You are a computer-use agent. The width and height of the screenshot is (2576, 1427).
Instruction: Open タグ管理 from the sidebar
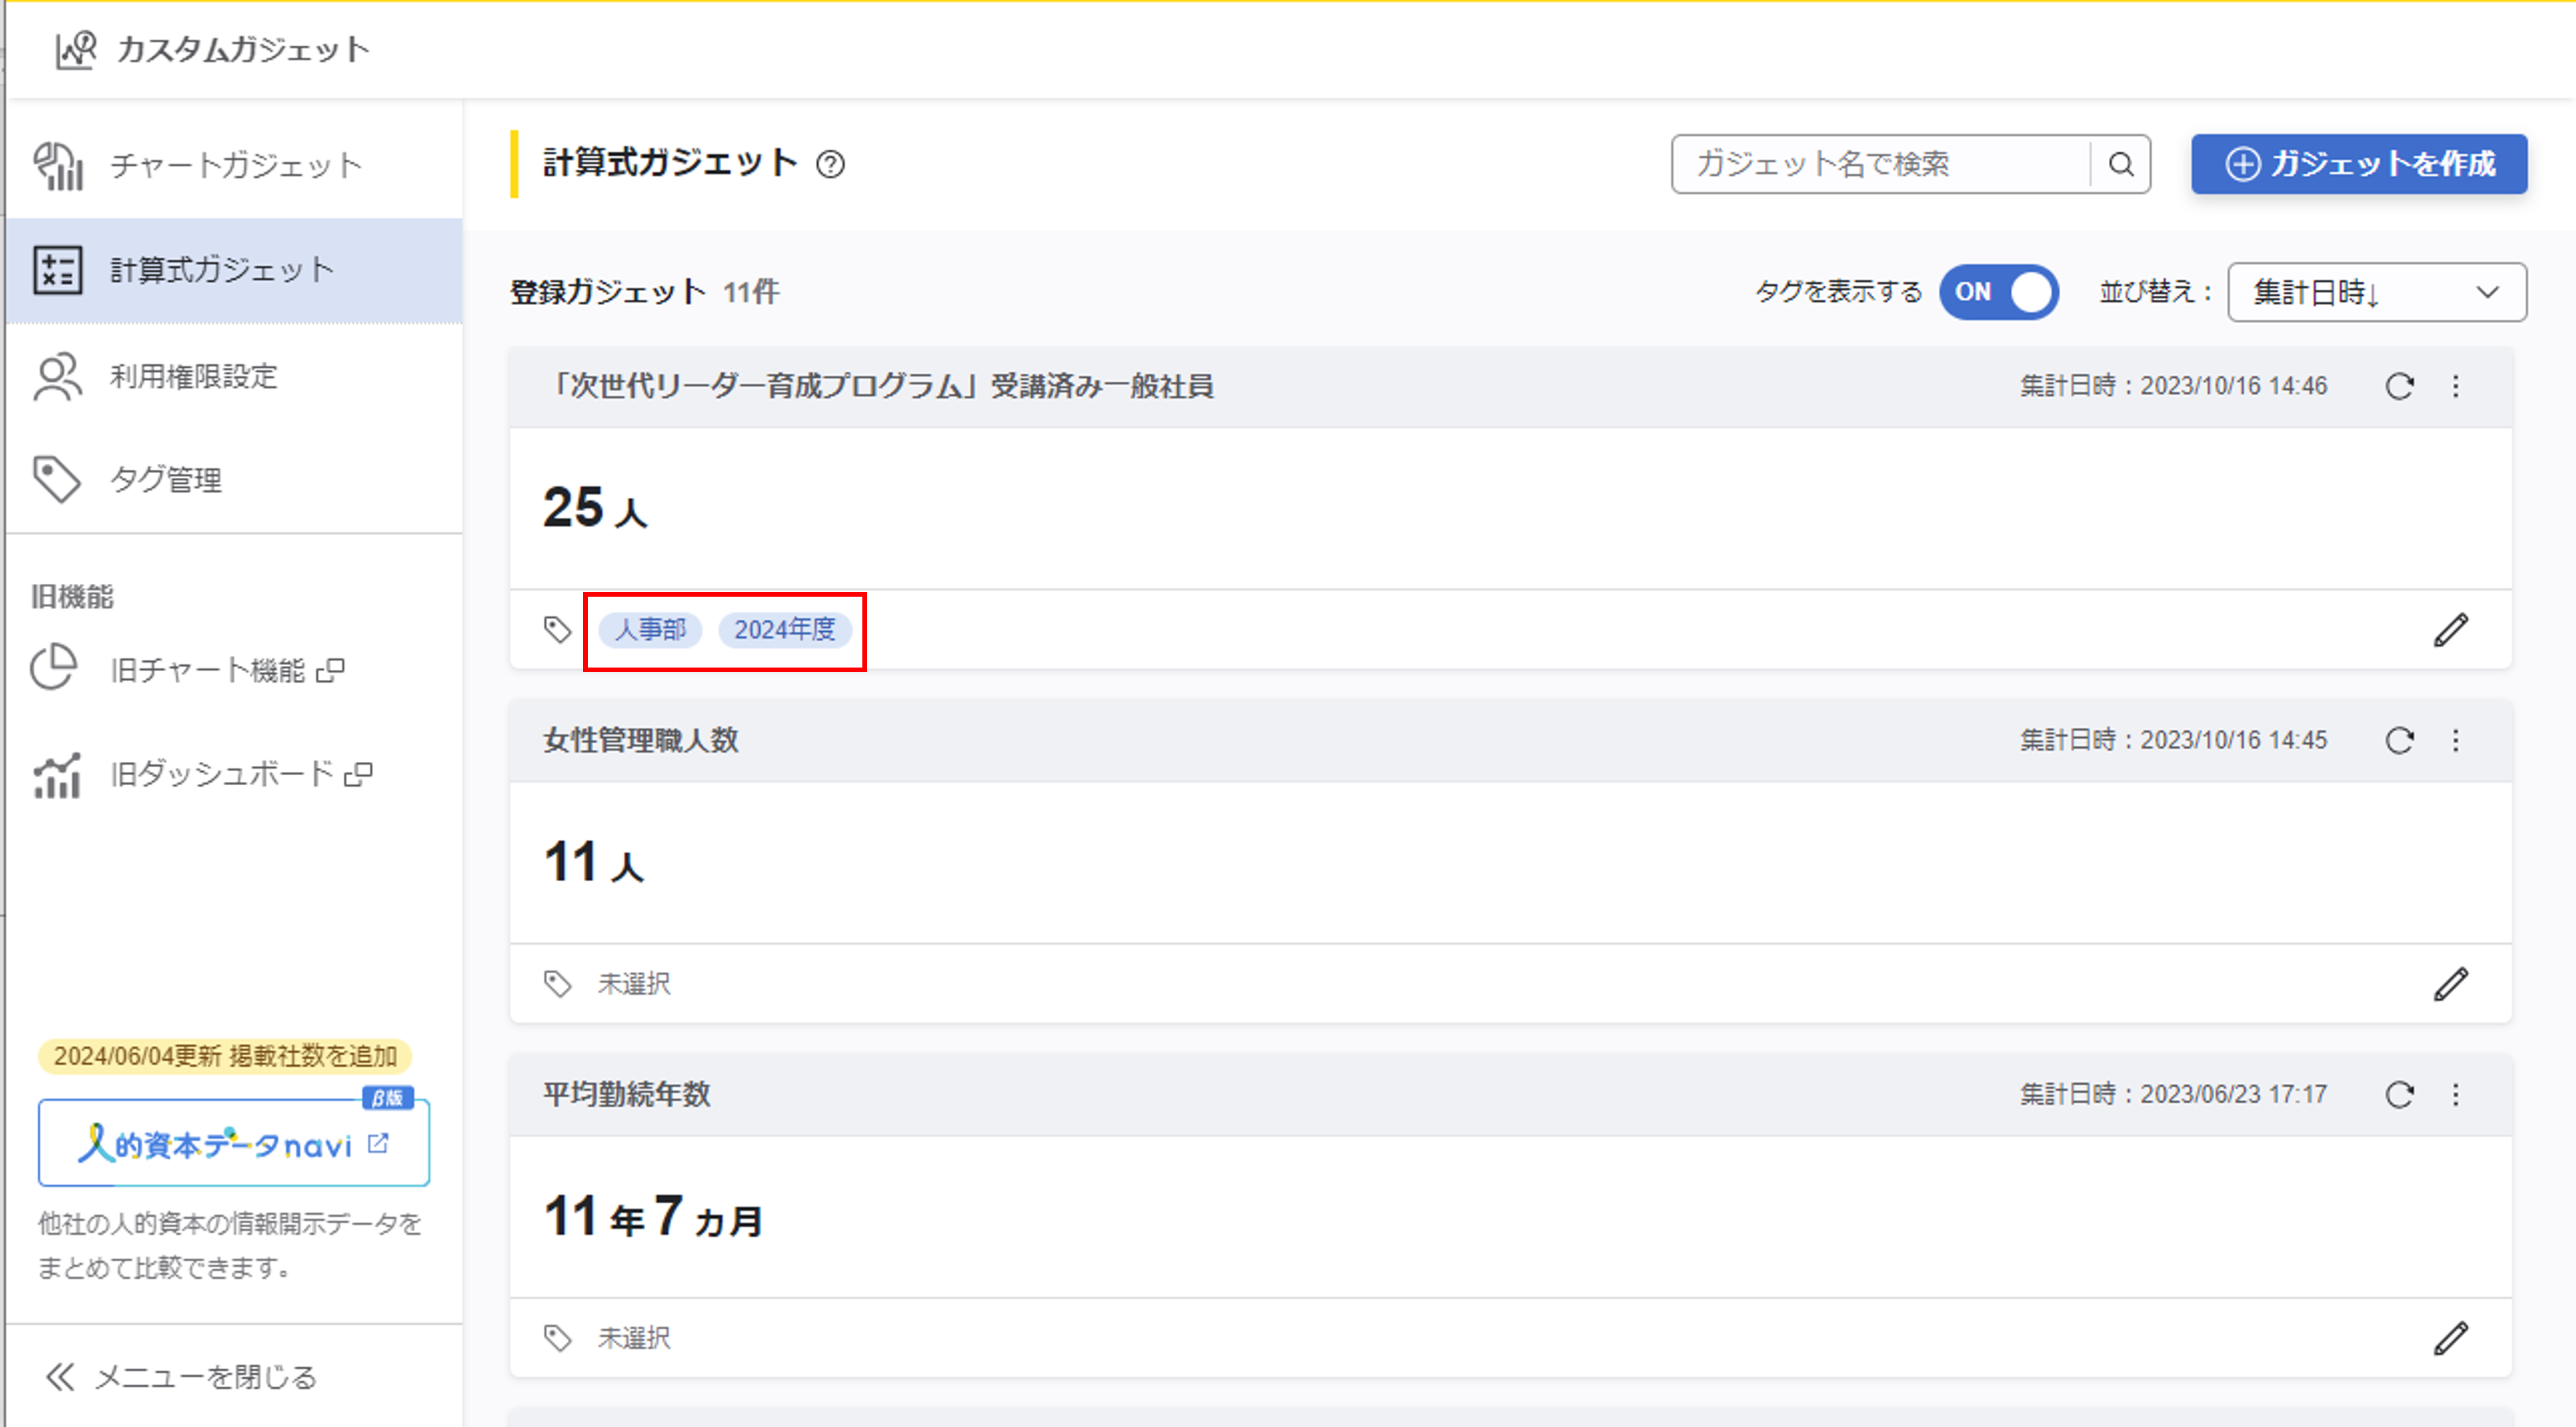coord(166,480)
